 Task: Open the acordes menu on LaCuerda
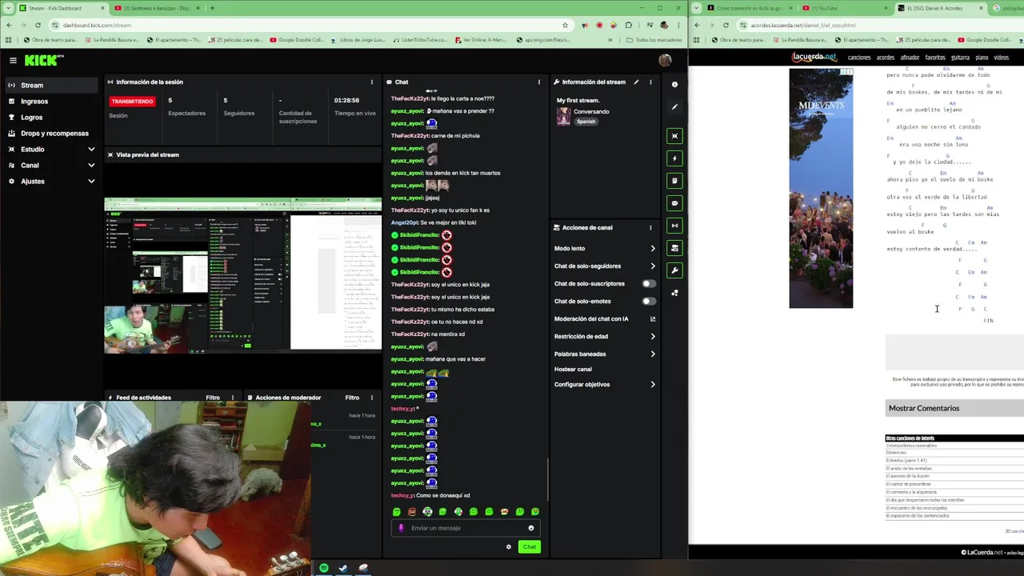click(885, 58)
